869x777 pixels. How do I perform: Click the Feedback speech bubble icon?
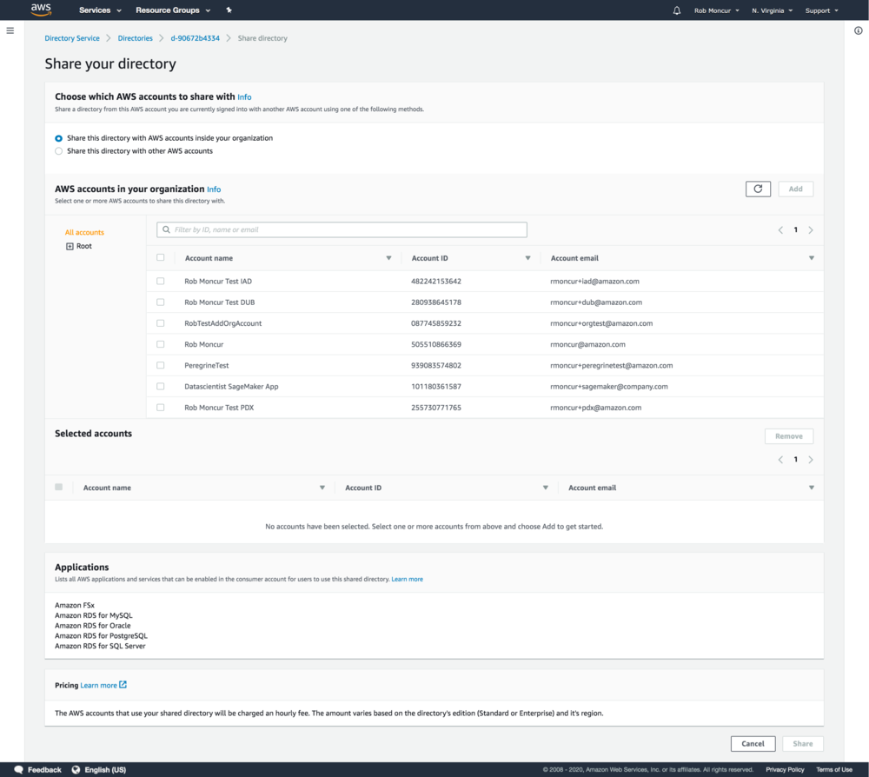[19, 769]
